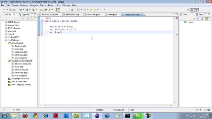Open the Refactor menu
Screen dimensions: 212x119
(24, 5)
